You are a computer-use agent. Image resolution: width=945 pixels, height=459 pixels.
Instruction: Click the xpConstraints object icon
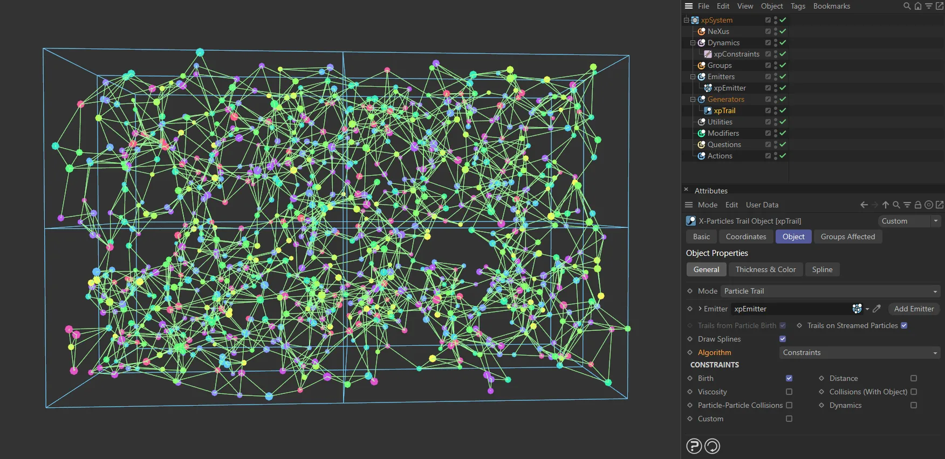coord(708,54)
